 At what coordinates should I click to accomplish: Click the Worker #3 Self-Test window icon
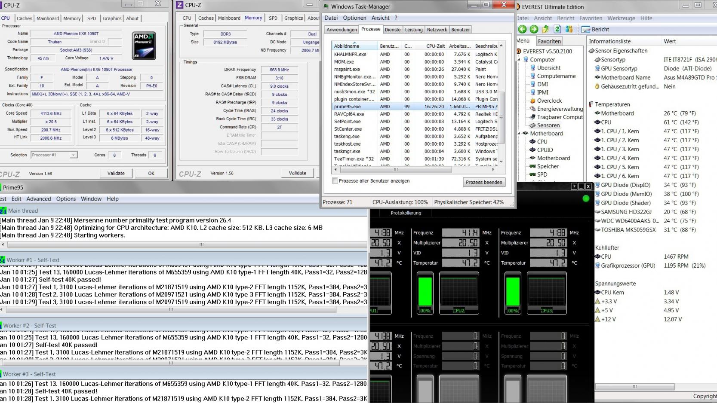(x=1, y=374)
